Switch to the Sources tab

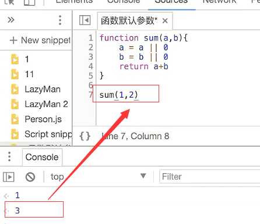(171, 2)
